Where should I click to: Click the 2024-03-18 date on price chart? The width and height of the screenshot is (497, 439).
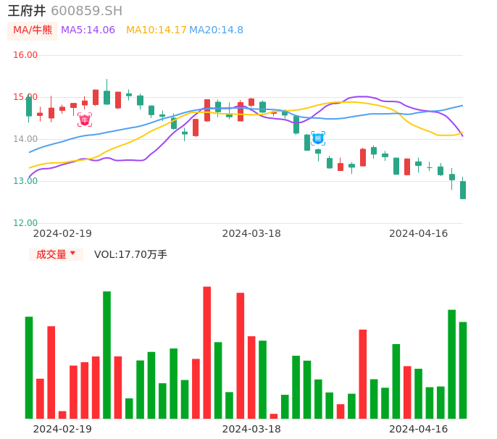click(x=251, y=233)
